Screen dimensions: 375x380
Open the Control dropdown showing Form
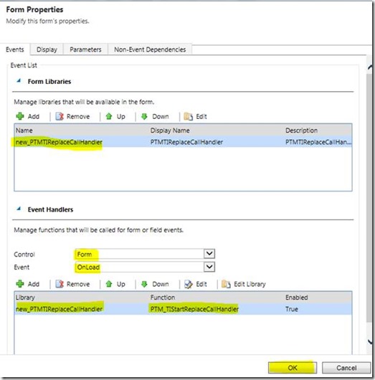pos(209,254)
